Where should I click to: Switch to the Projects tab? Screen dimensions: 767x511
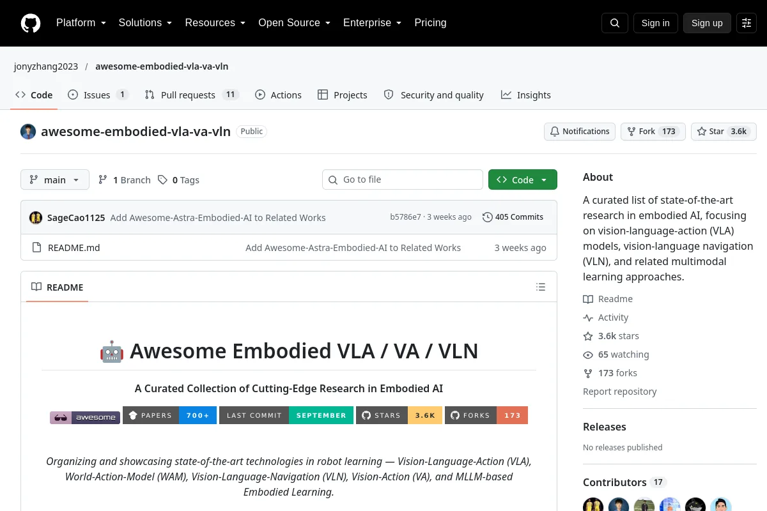343,95
